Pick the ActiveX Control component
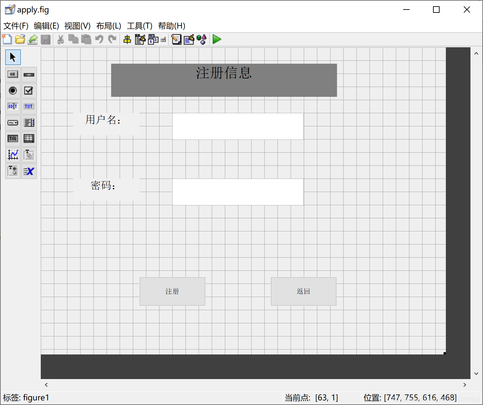This screenshot has height=405, width=483. [29, 171]
